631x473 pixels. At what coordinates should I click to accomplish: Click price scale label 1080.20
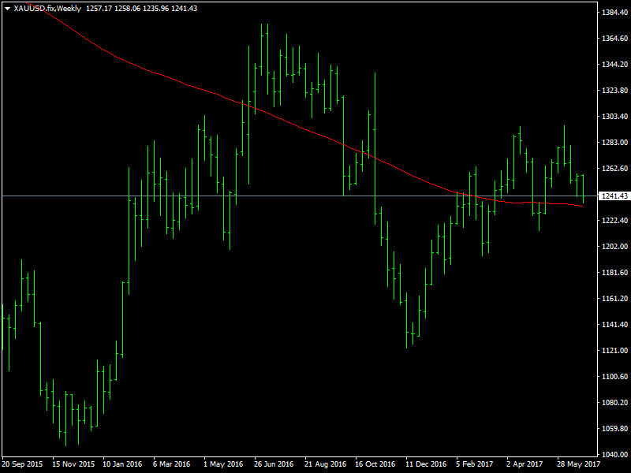tap(614, 402)
